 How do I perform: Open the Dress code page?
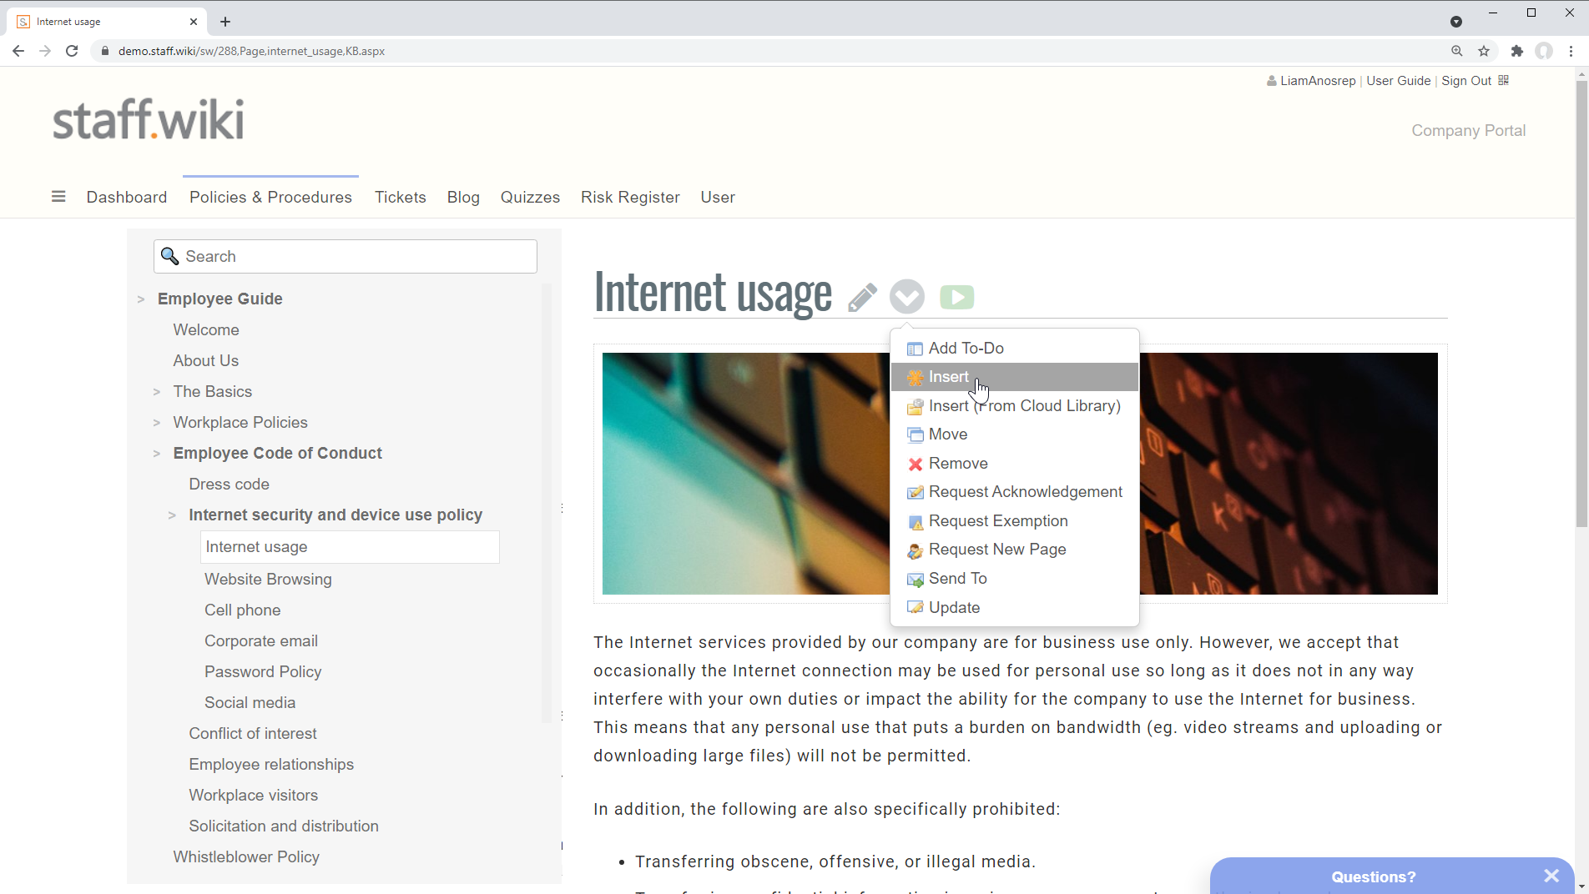[x=229, y=484]
